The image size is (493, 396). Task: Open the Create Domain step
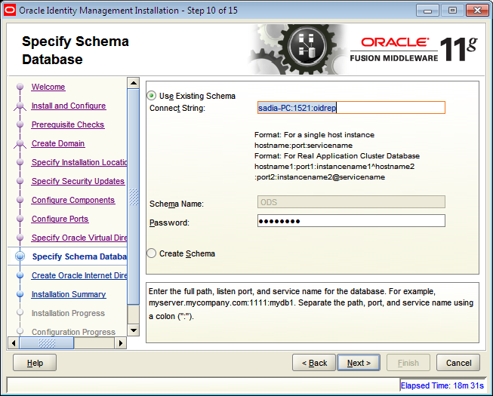[58, 143]
